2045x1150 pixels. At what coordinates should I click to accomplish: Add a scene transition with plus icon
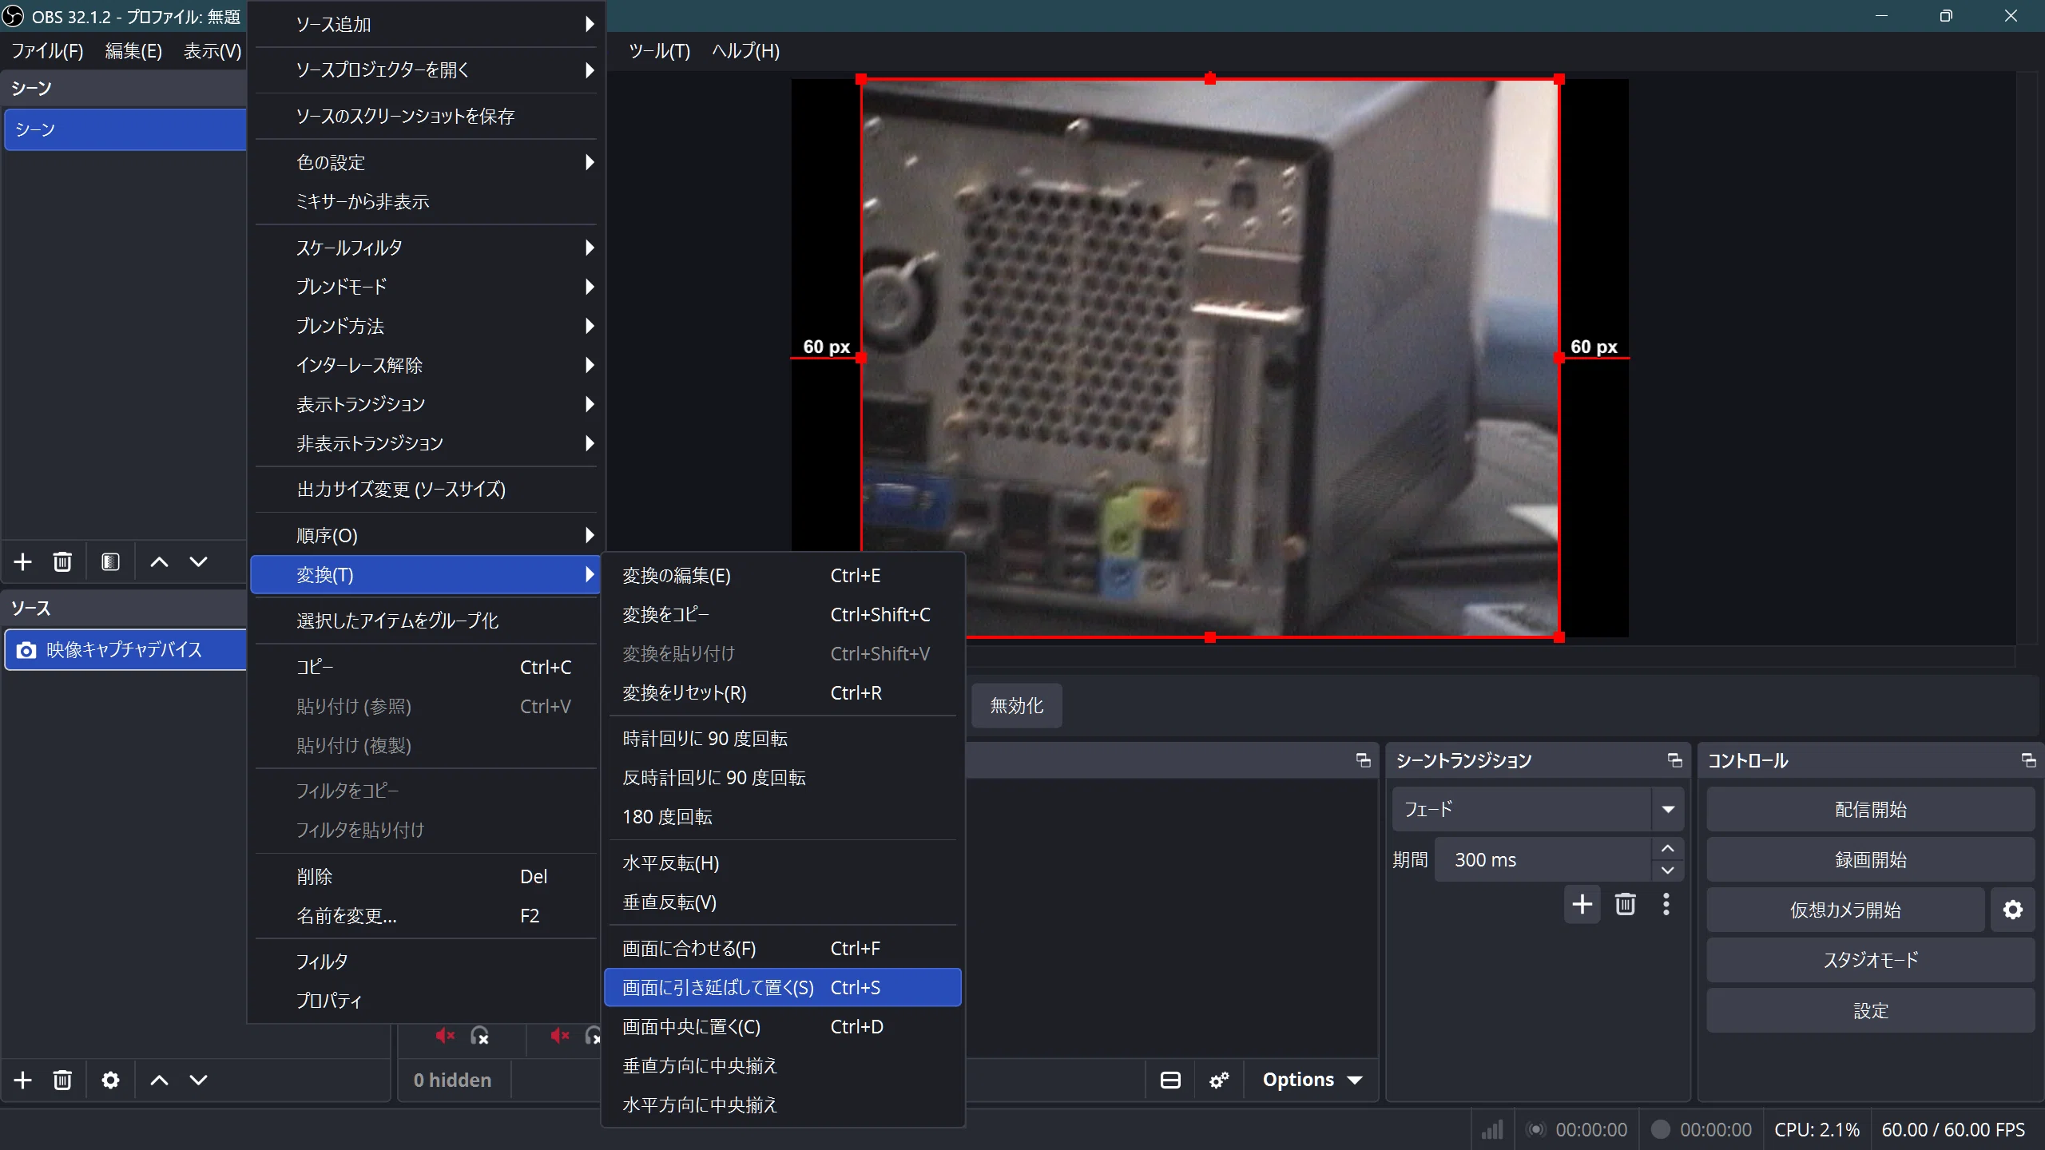tap(1582, 904)
